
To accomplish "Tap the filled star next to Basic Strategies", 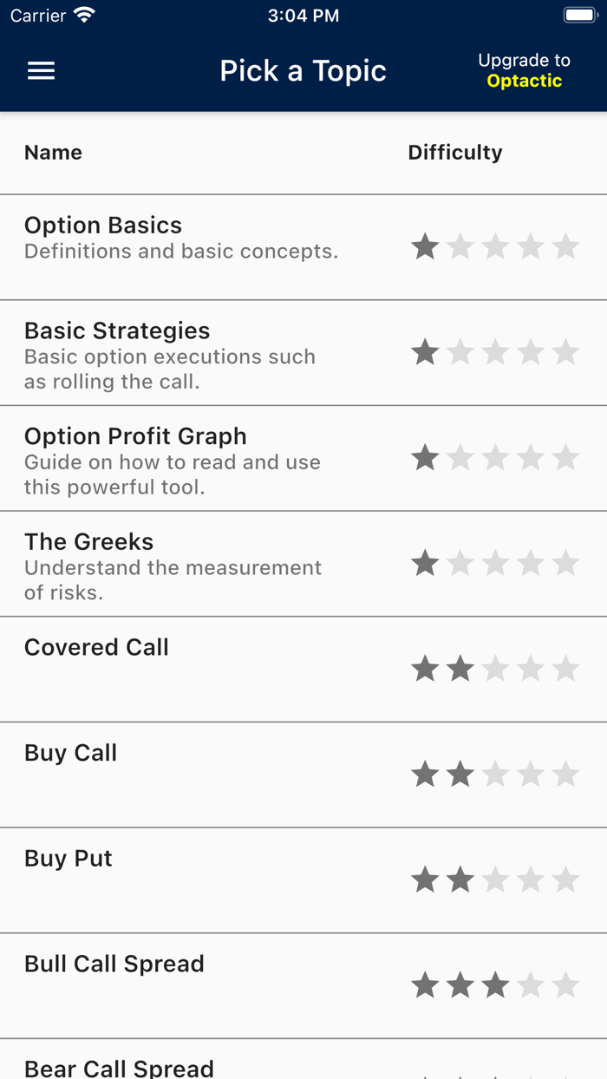I will pyautogui.click(x=424, y=352).
